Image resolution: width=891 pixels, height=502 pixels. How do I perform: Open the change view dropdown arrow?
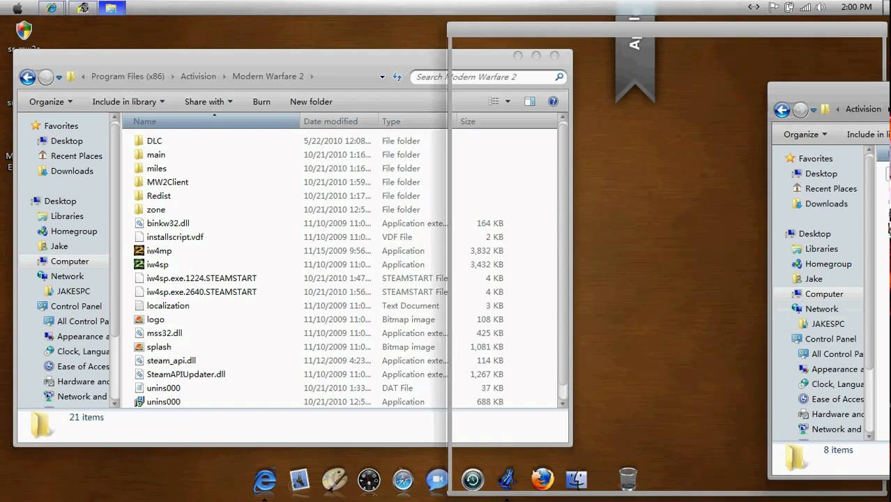tap(508, 101)
